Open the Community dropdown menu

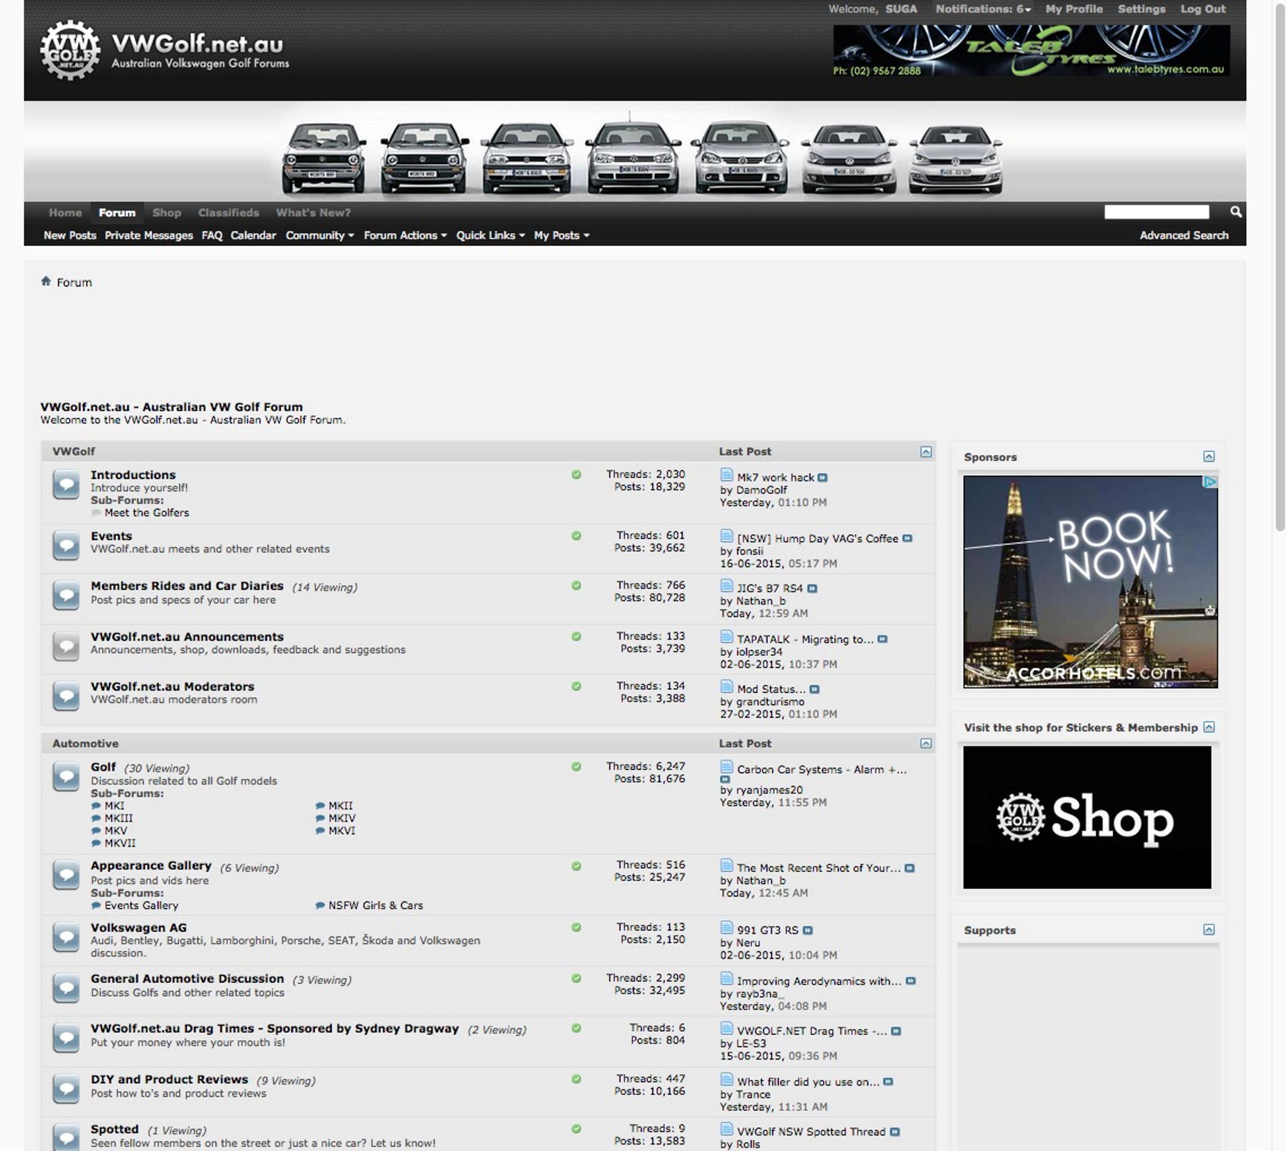pyautogui.click(x=319, y=235)
